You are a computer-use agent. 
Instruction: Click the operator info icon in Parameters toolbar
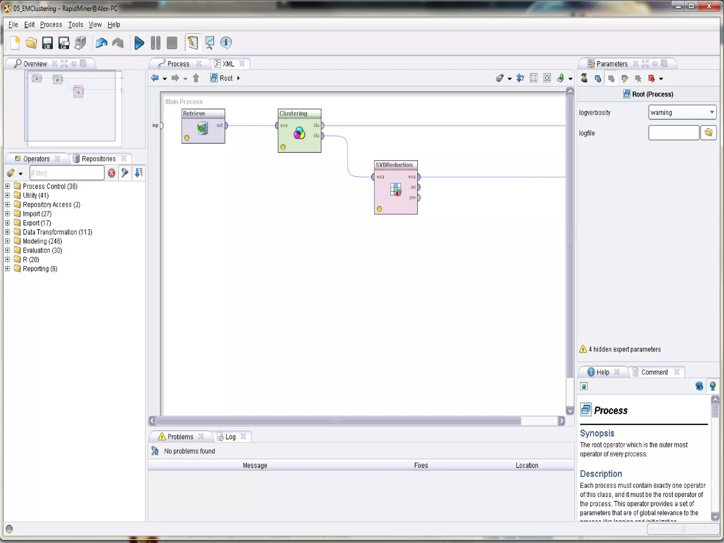click(598, 79)
